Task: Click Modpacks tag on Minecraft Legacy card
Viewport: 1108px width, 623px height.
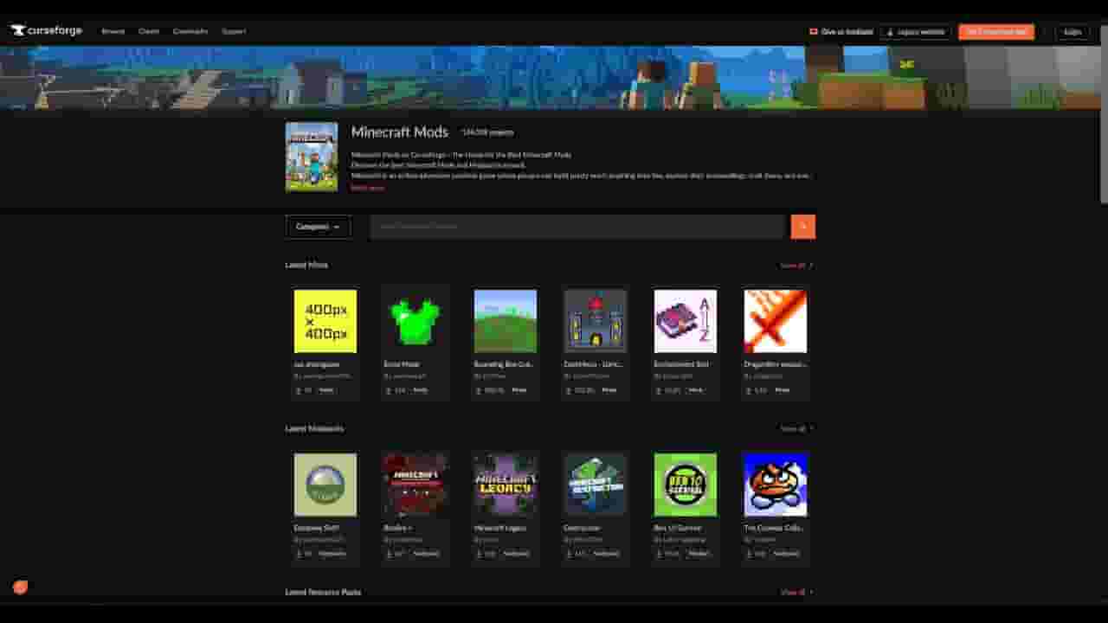Action: (516, 554)
